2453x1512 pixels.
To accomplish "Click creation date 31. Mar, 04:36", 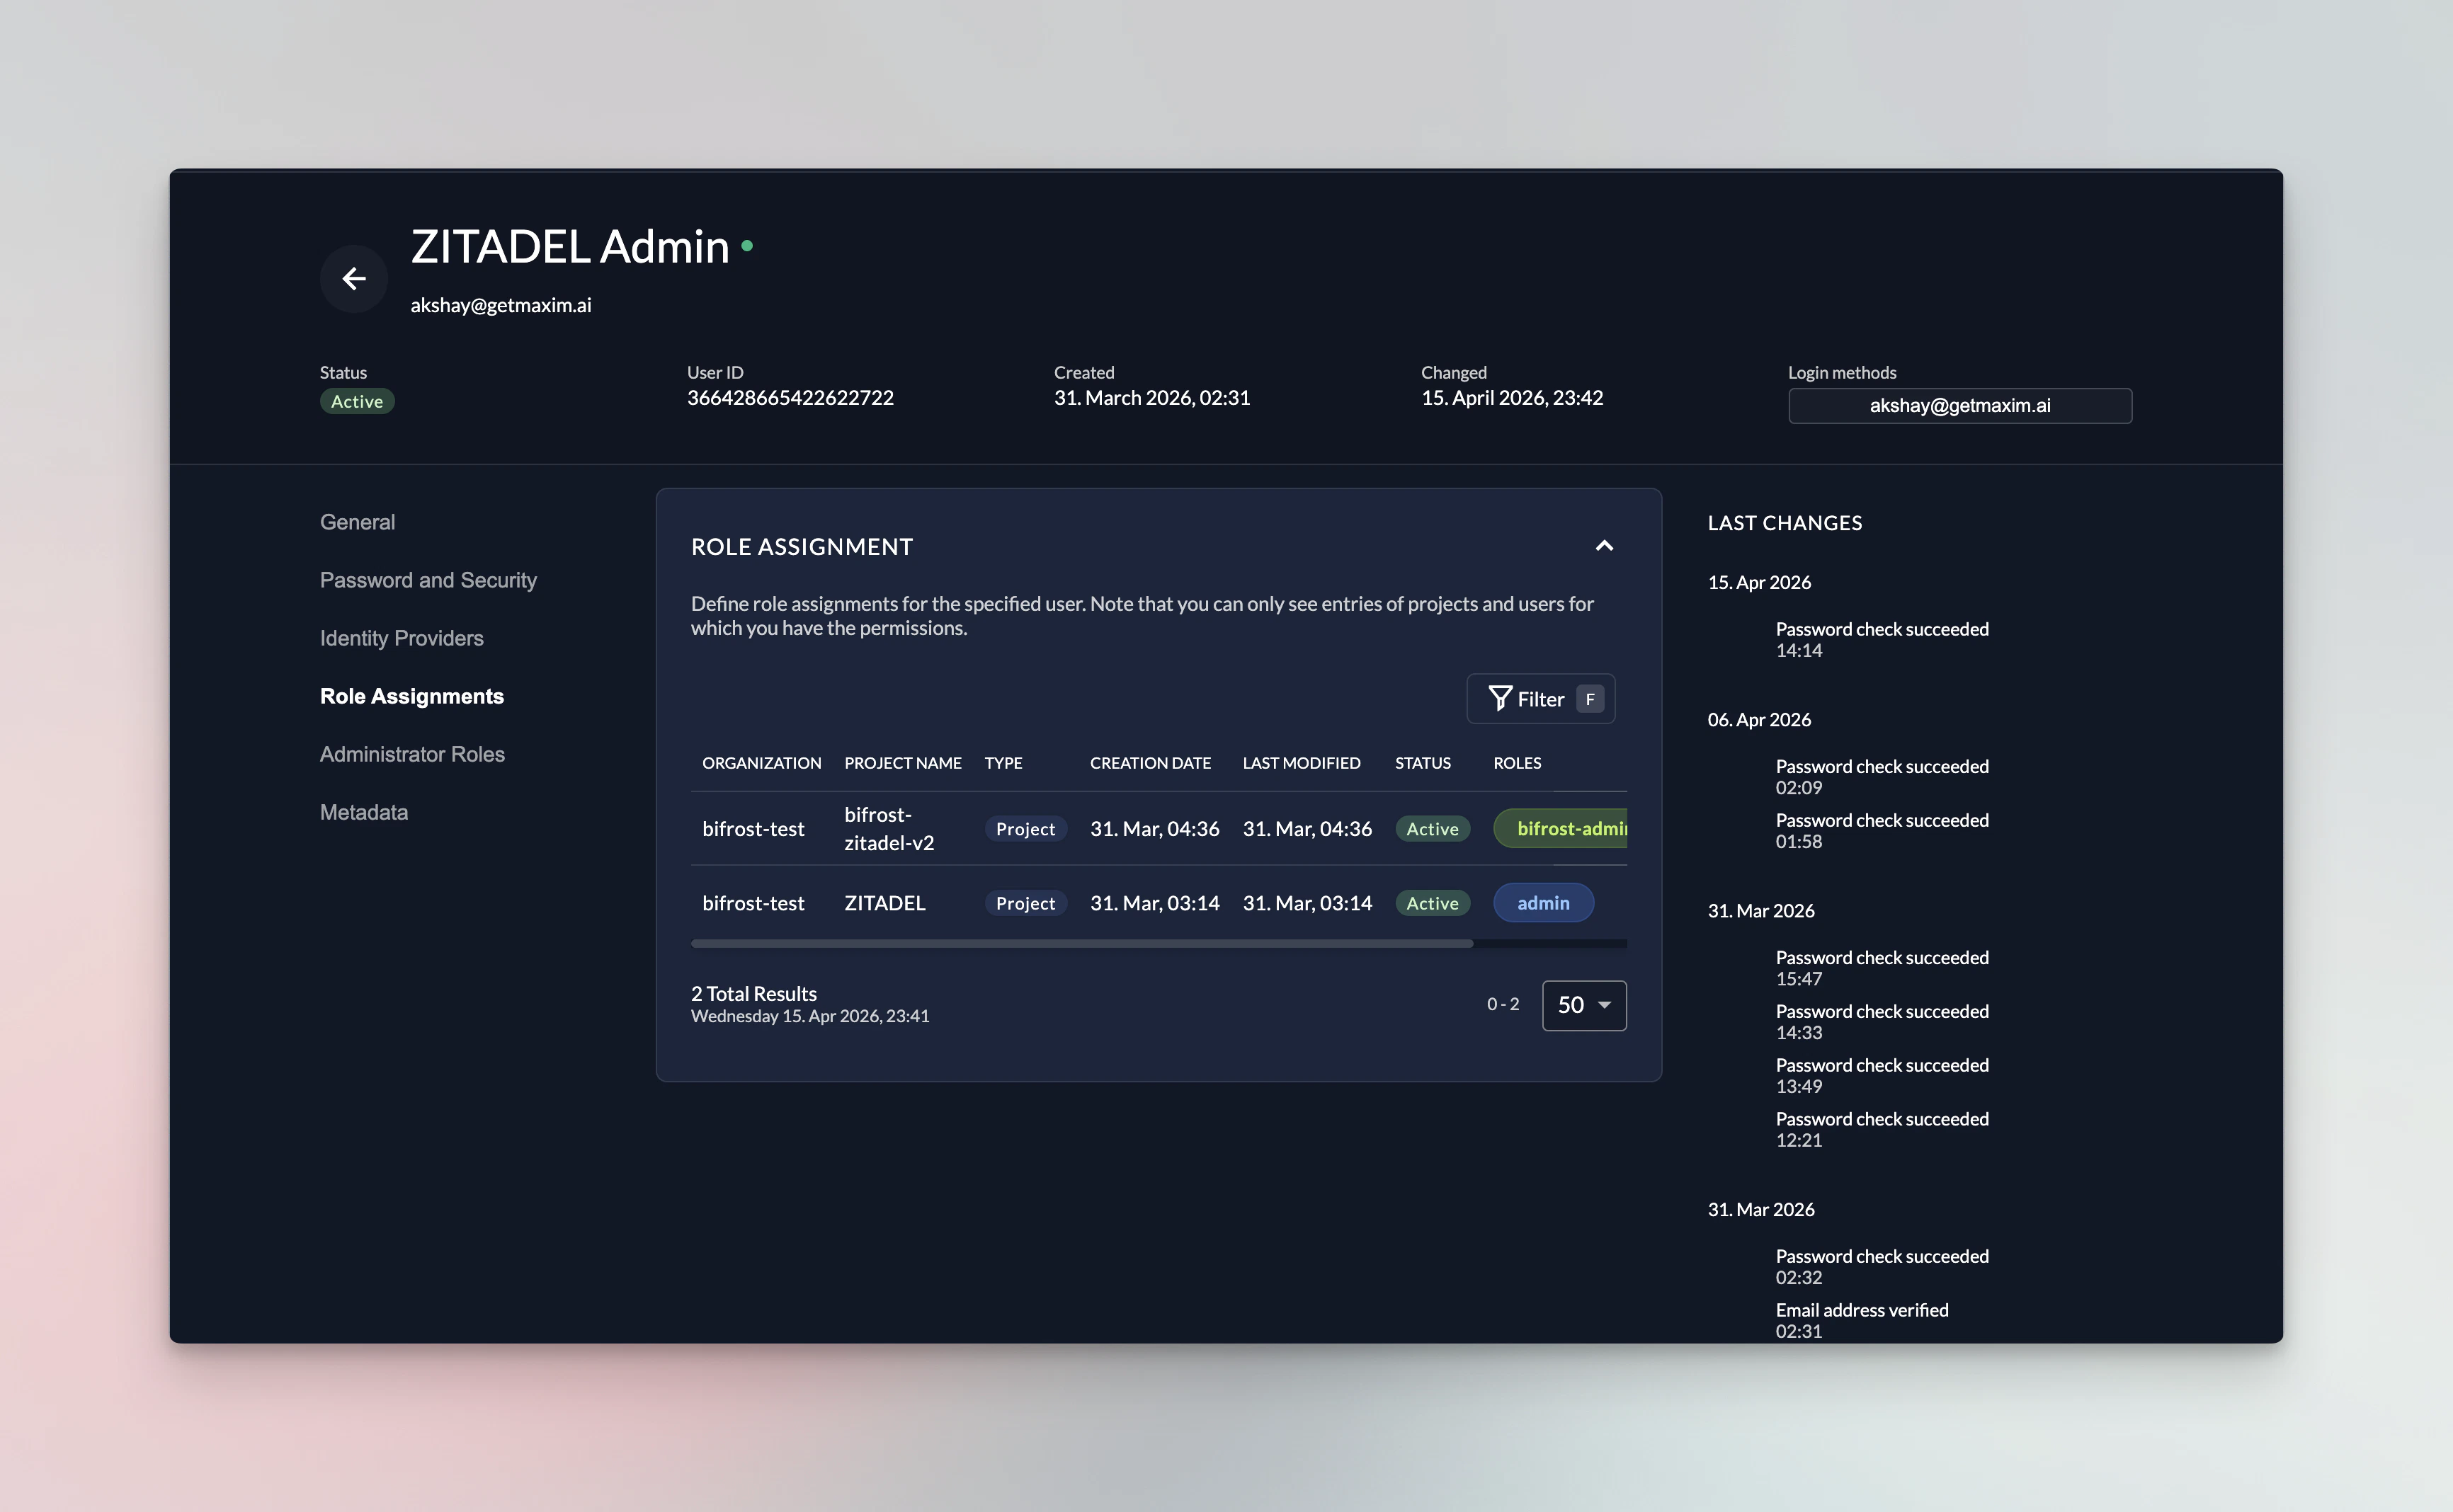I will point(1154,828).
